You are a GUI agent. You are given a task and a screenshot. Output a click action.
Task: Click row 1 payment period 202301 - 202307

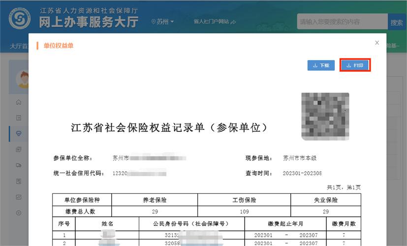[x=285, y=235]
